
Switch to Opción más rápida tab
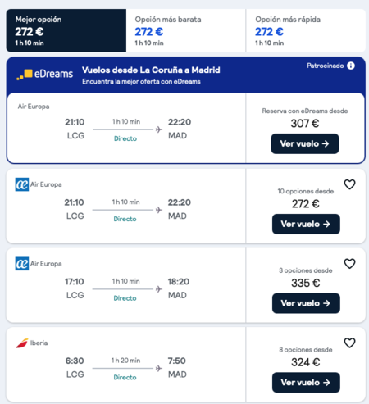pos(306,30)
